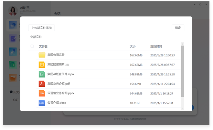Click the file list scrollbar thumb

tap(182, 71)
